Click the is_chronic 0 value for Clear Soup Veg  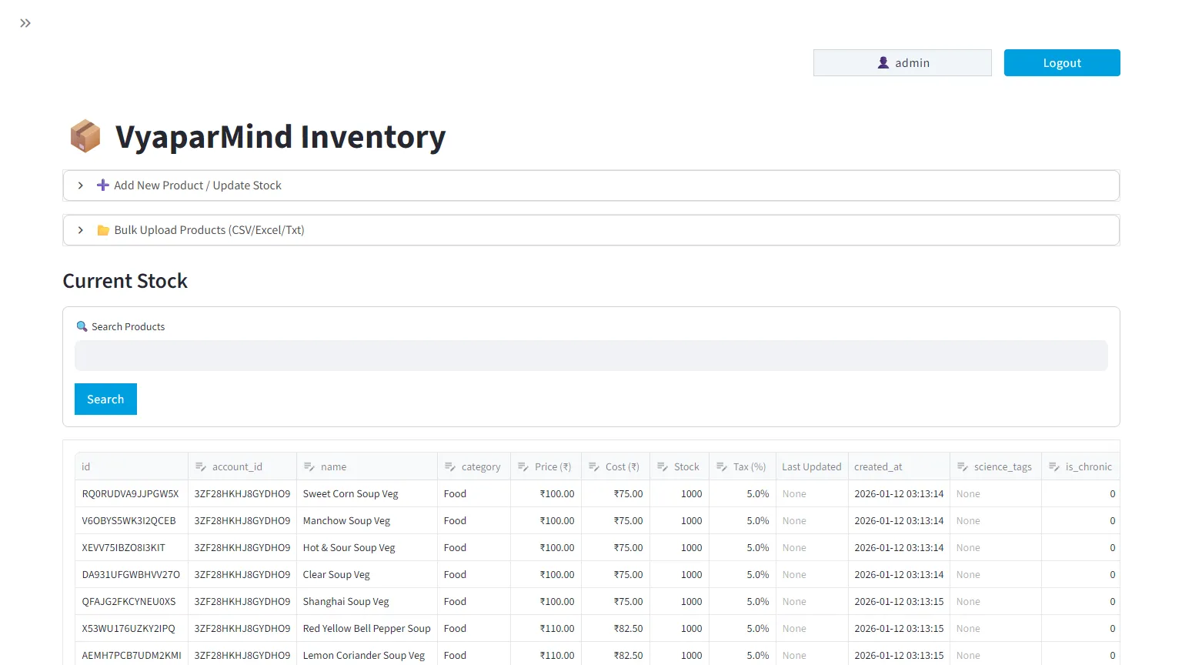(x=1080, y=574)
